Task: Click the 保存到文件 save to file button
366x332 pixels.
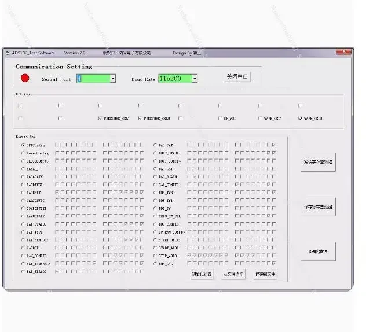Action: (265, 274)
